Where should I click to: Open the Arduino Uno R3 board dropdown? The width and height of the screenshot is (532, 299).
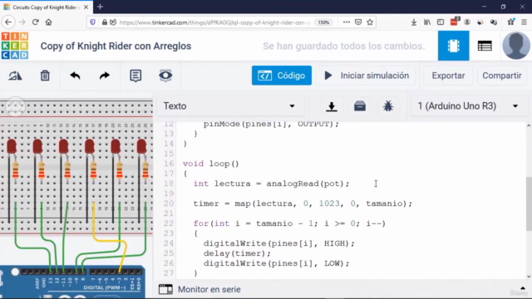click(468, 106)
